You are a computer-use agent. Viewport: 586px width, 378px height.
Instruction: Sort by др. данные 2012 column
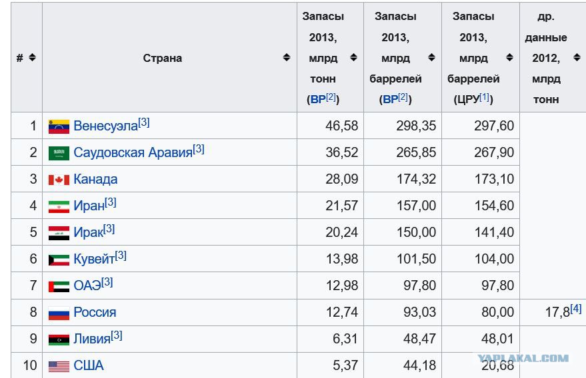(577, 57)
